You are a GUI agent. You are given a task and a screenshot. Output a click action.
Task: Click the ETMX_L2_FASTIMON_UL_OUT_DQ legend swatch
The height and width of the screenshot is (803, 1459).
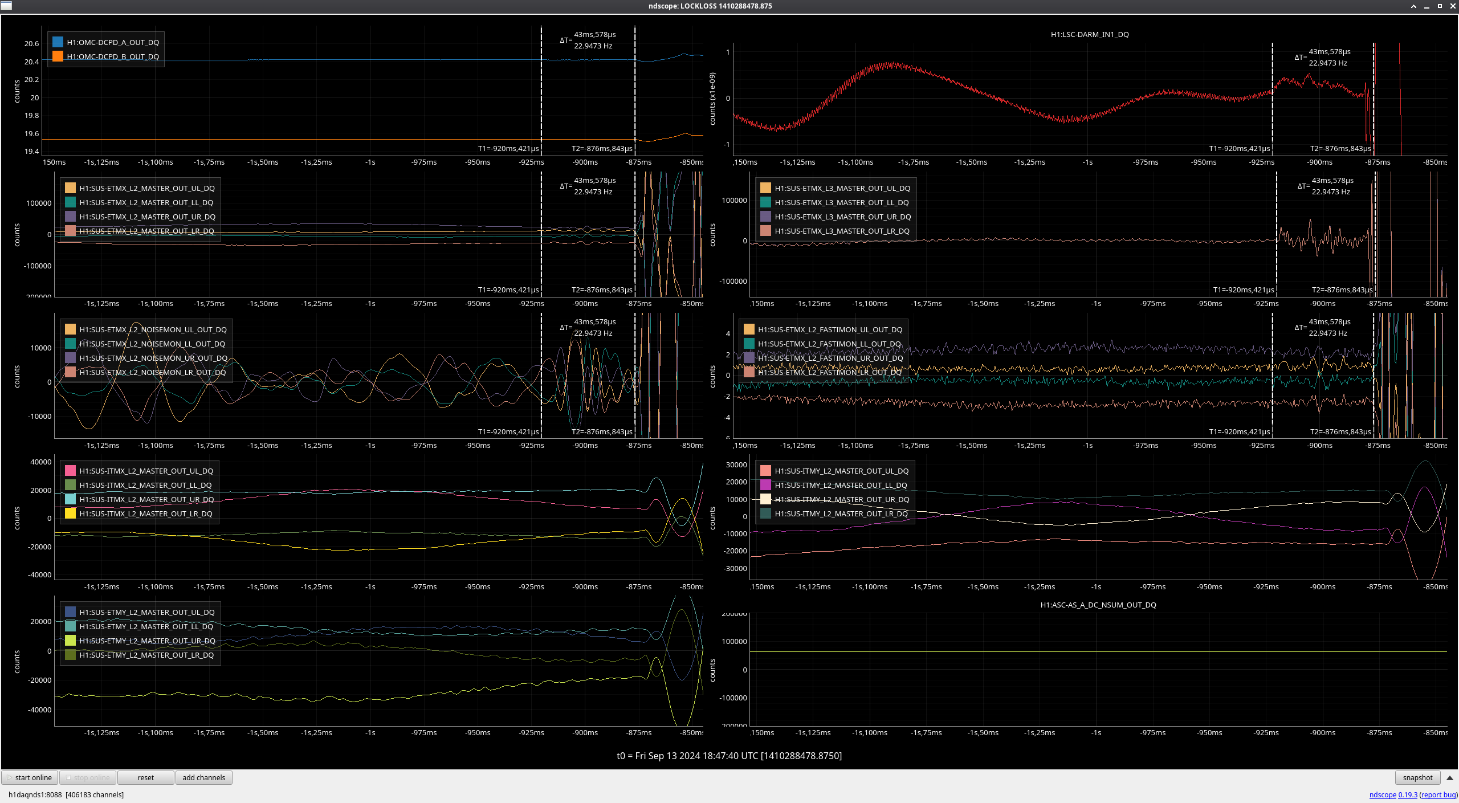point(749,329)
